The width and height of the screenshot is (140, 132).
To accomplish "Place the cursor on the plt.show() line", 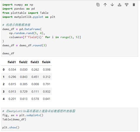I will 11,128.
